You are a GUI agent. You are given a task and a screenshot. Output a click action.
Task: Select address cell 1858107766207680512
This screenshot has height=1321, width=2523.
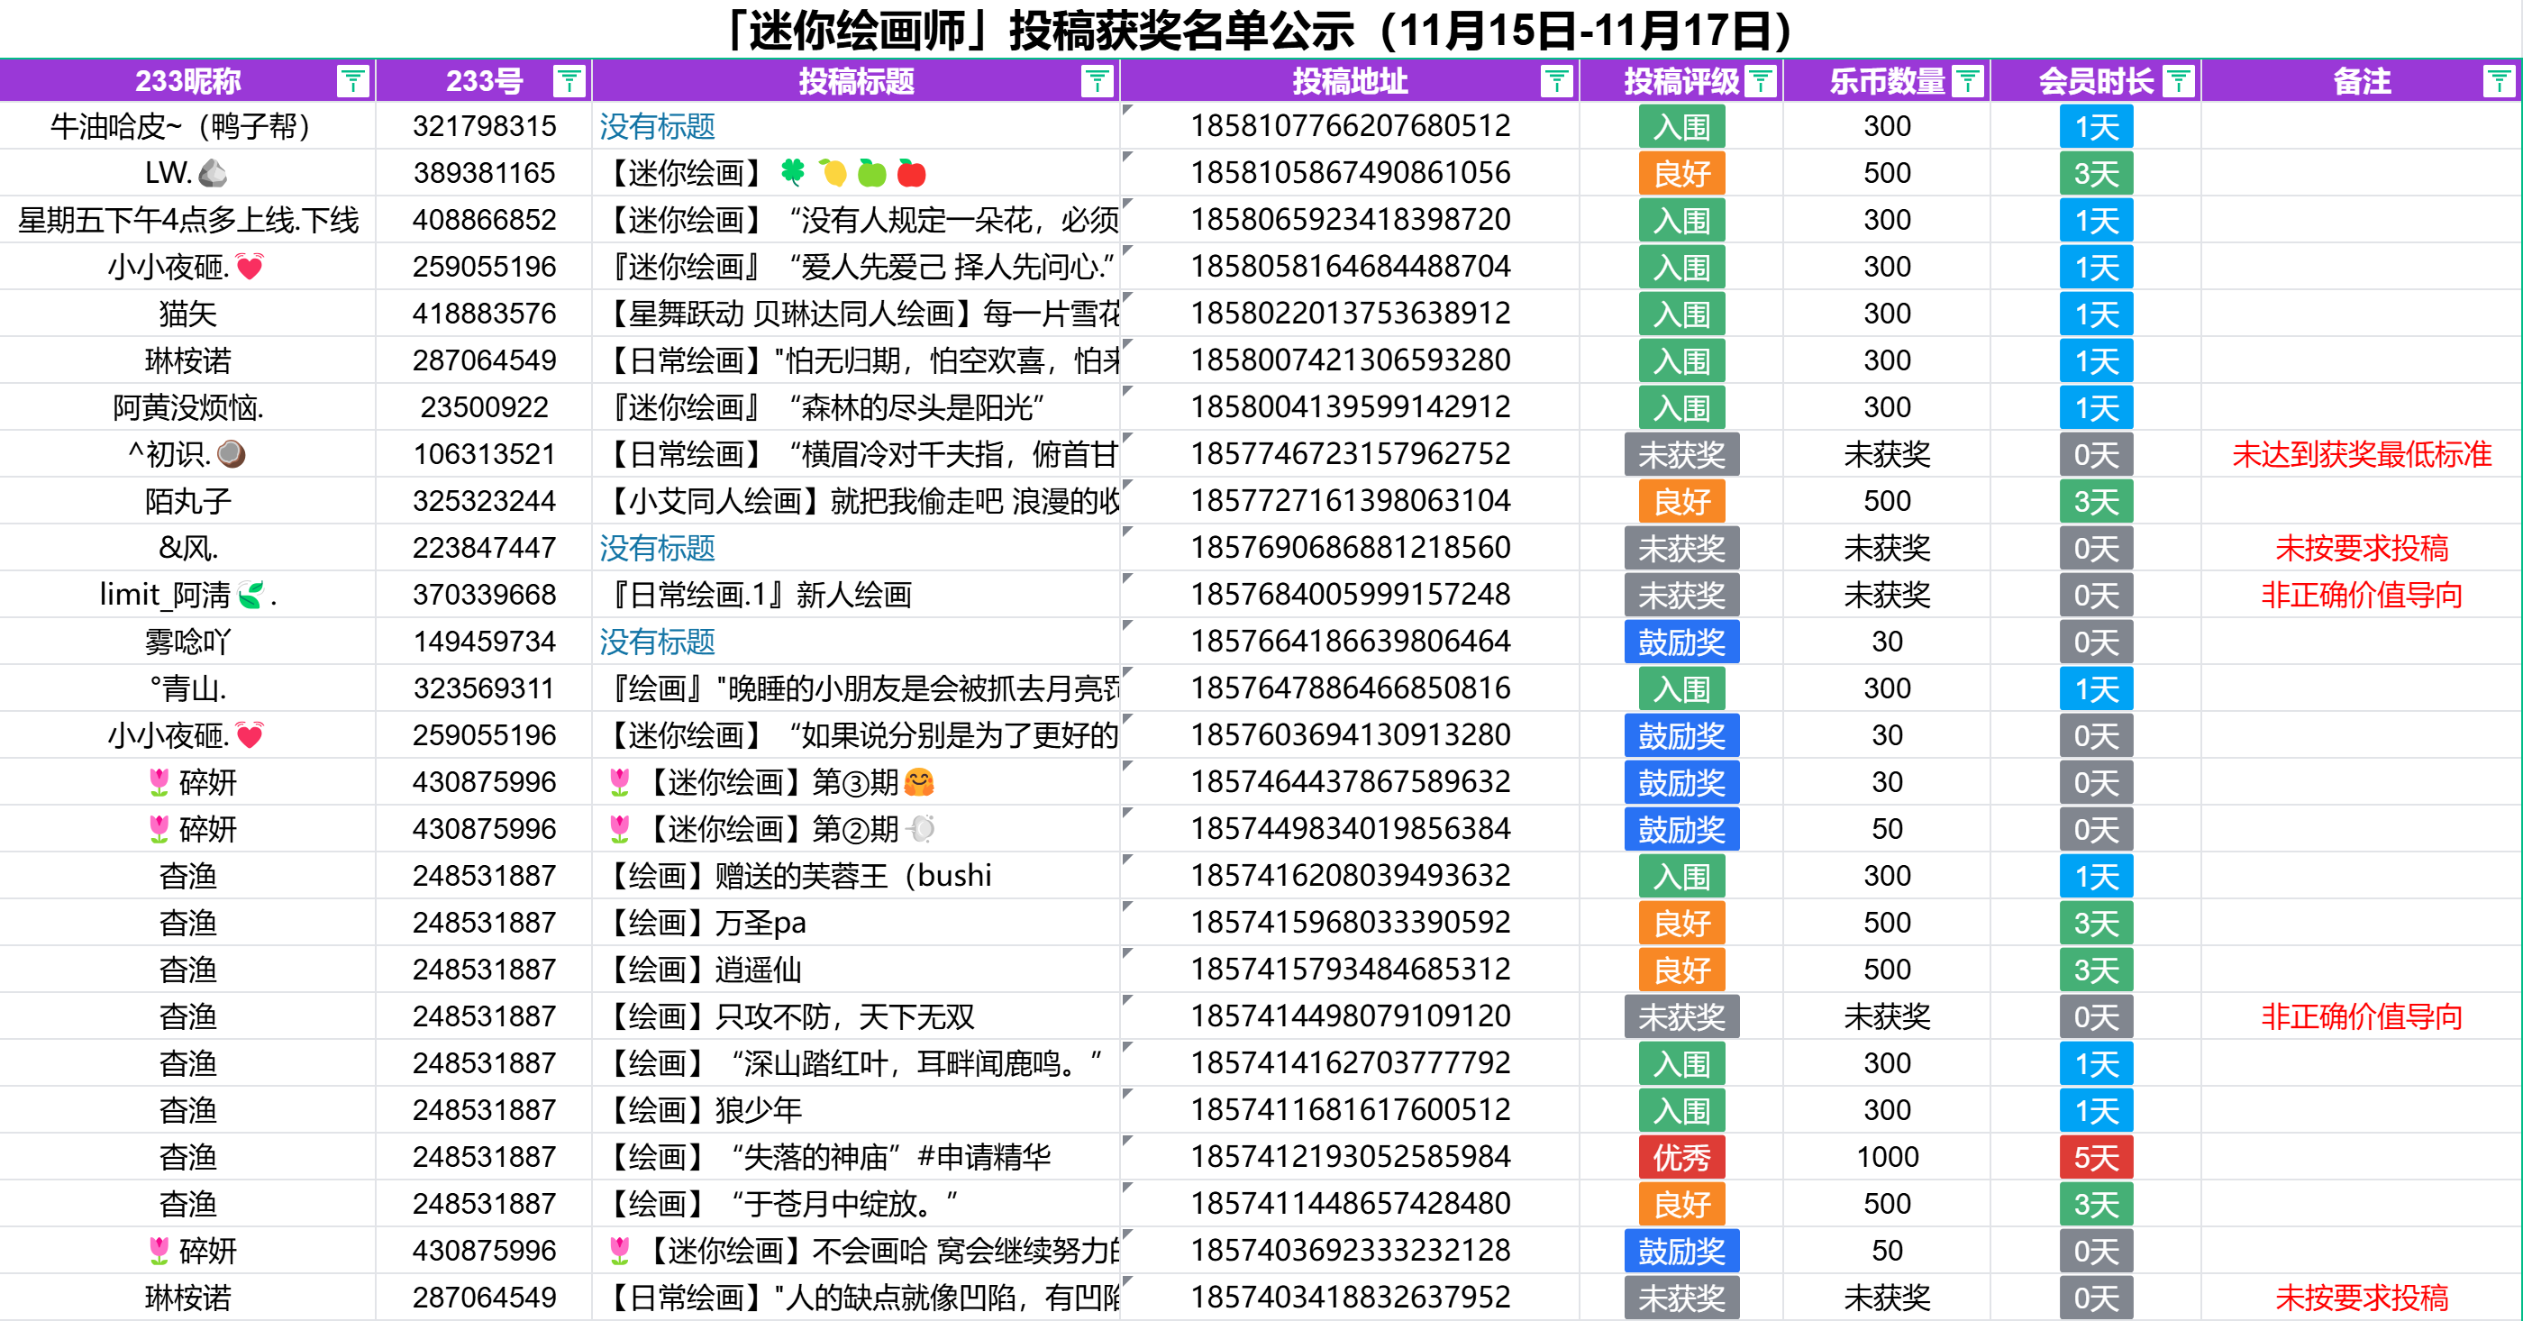1350,126
